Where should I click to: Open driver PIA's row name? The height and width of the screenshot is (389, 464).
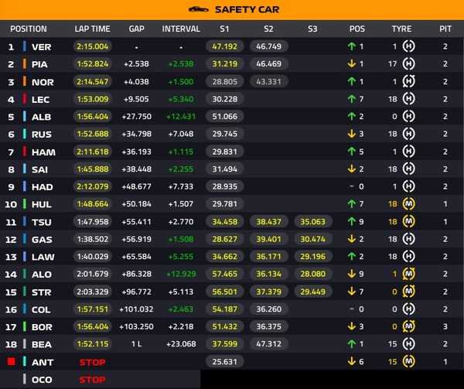click(x=39, y=64)
